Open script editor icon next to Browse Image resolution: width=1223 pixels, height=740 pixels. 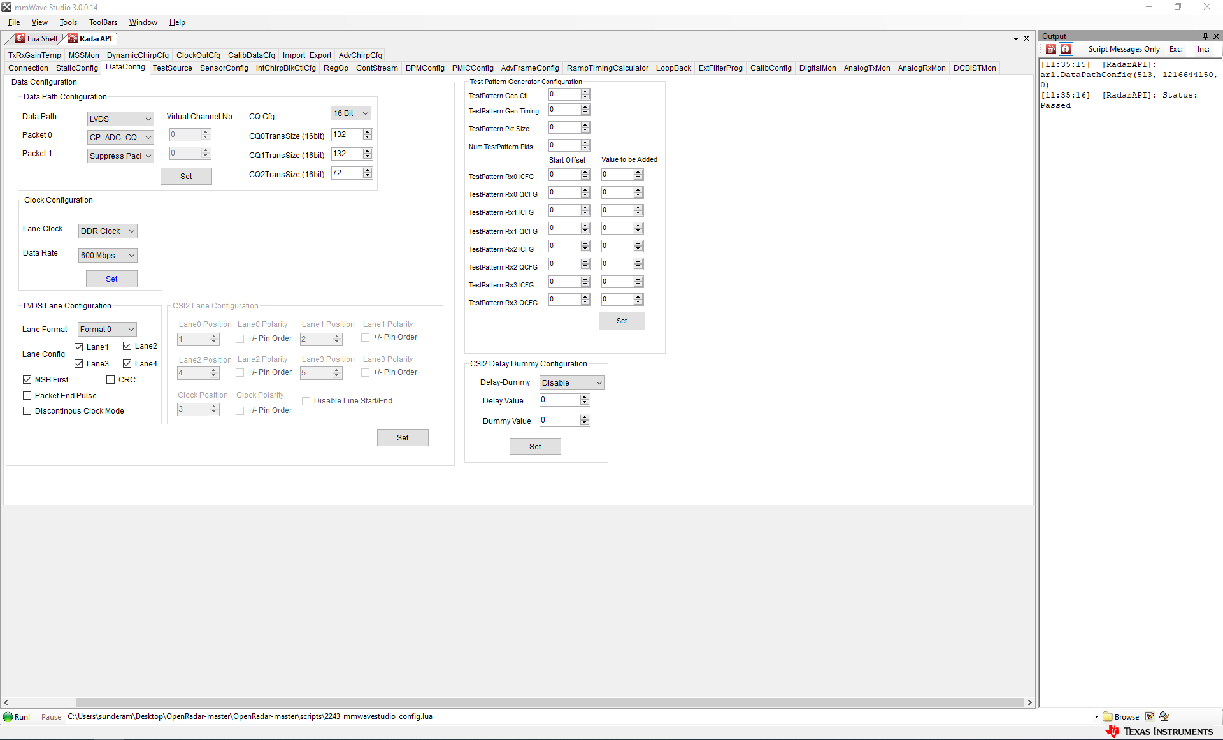point(1150,716)
